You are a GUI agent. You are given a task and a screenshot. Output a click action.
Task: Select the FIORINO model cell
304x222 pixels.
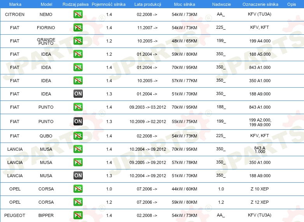click(46, 28)
